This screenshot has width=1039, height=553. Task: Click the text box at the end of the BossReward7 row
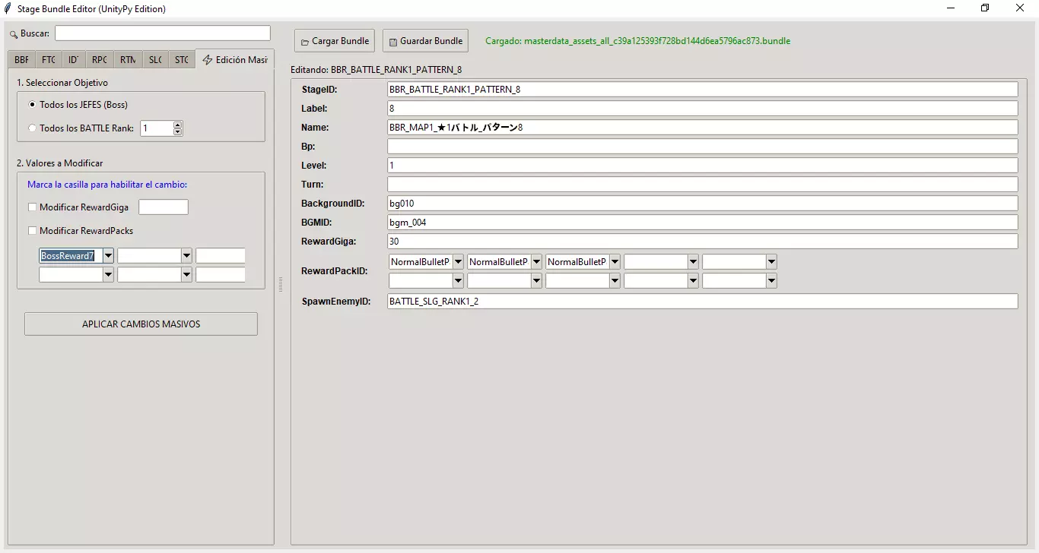221,256
